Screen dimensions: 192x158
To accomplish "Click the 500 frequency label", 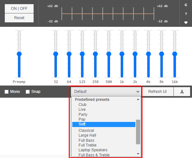I will [x=109, y=82].
